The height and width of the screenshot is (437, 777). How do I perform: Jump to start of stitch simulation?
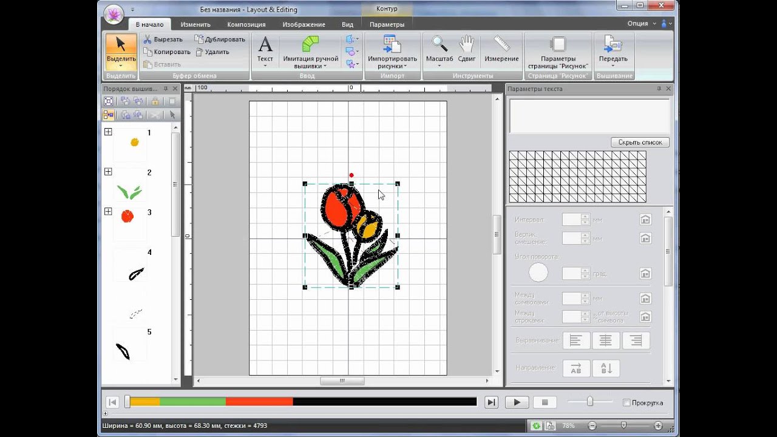[112, 402]
